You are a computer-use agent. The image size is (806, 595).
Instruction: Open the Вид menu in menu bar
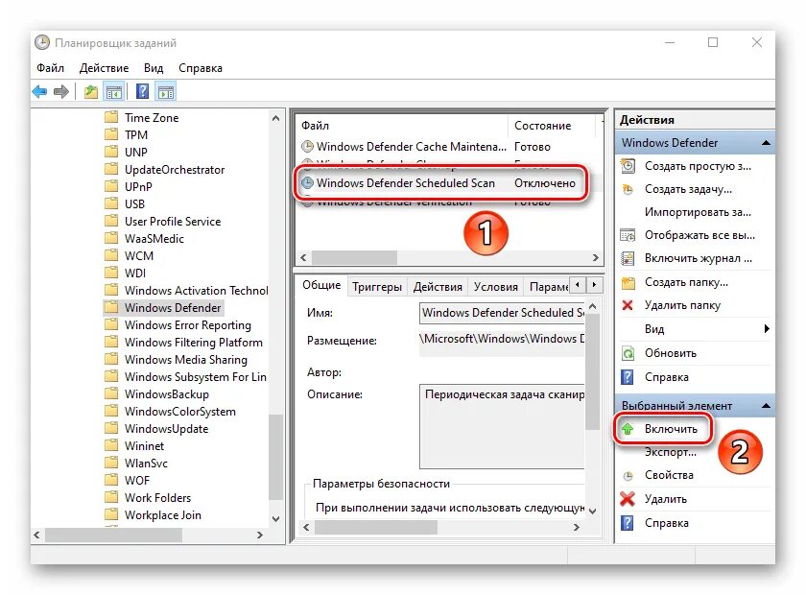tap(154, 68)
